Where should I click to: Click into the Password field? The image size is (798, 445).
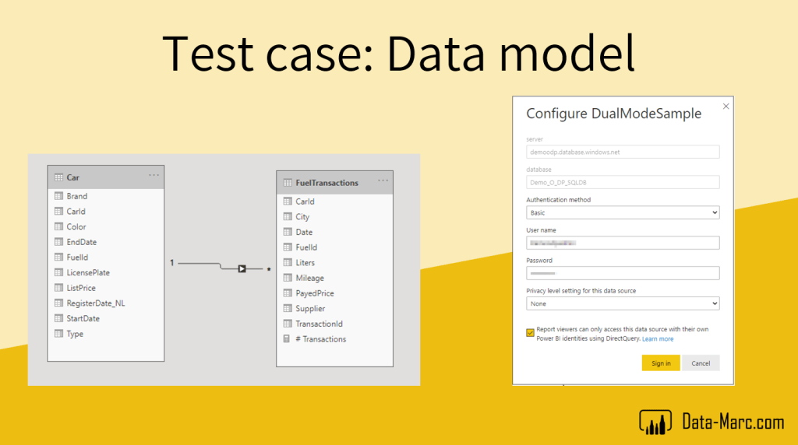[622, 273]
